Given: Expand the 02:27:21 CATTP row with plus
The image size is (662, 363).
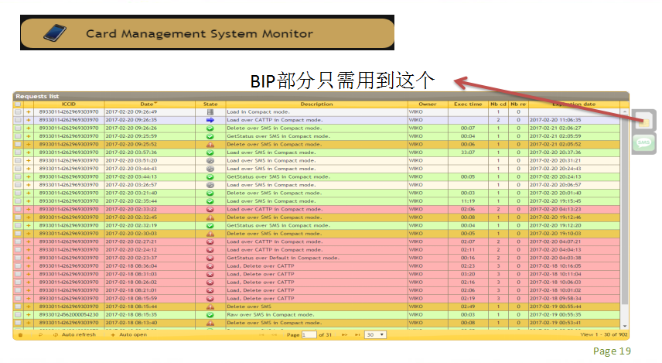Looking at the screenshot, I should [29, 241].
